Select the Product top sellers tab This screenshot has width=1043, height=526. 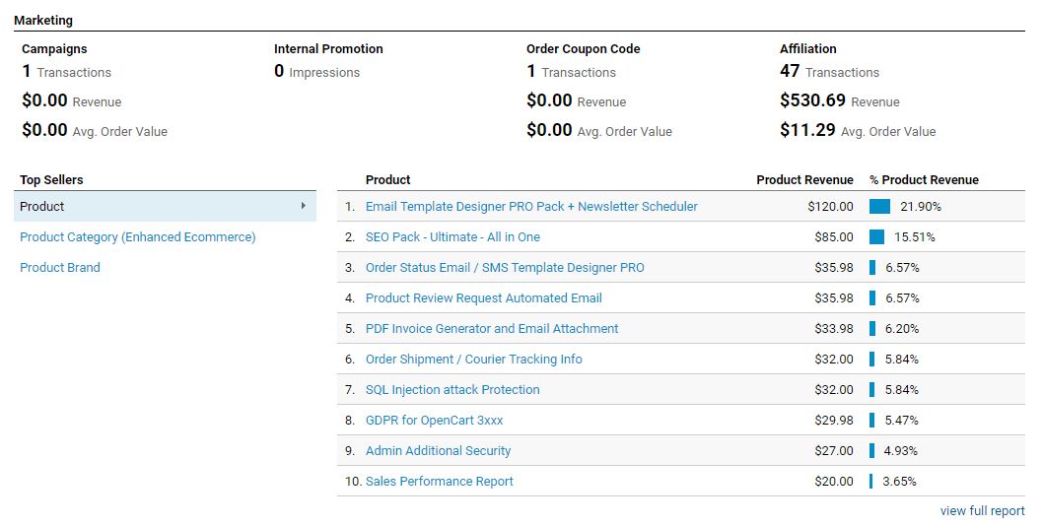pyautogui.click(x=165, y=206)
